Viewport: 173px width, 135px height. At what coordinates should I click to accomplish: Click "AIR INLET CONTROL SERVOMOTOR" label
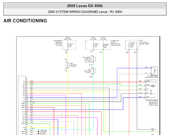(x=152, y=102)
